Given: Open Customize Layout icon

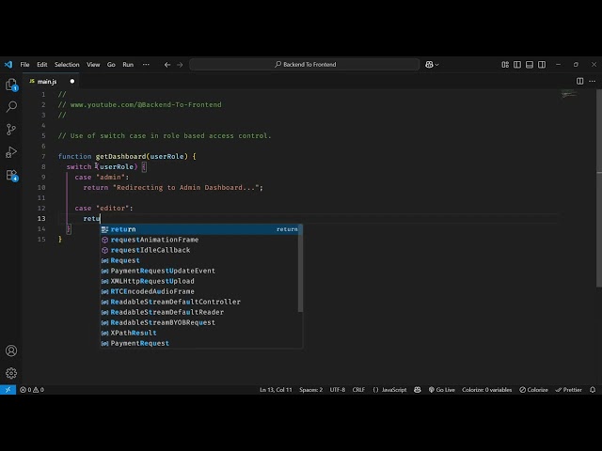Looking at the screenshot, I should [x=505, y=65].
